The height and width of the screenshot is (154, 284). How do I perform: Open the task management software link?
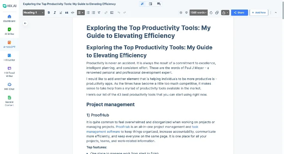click(103, 131)
